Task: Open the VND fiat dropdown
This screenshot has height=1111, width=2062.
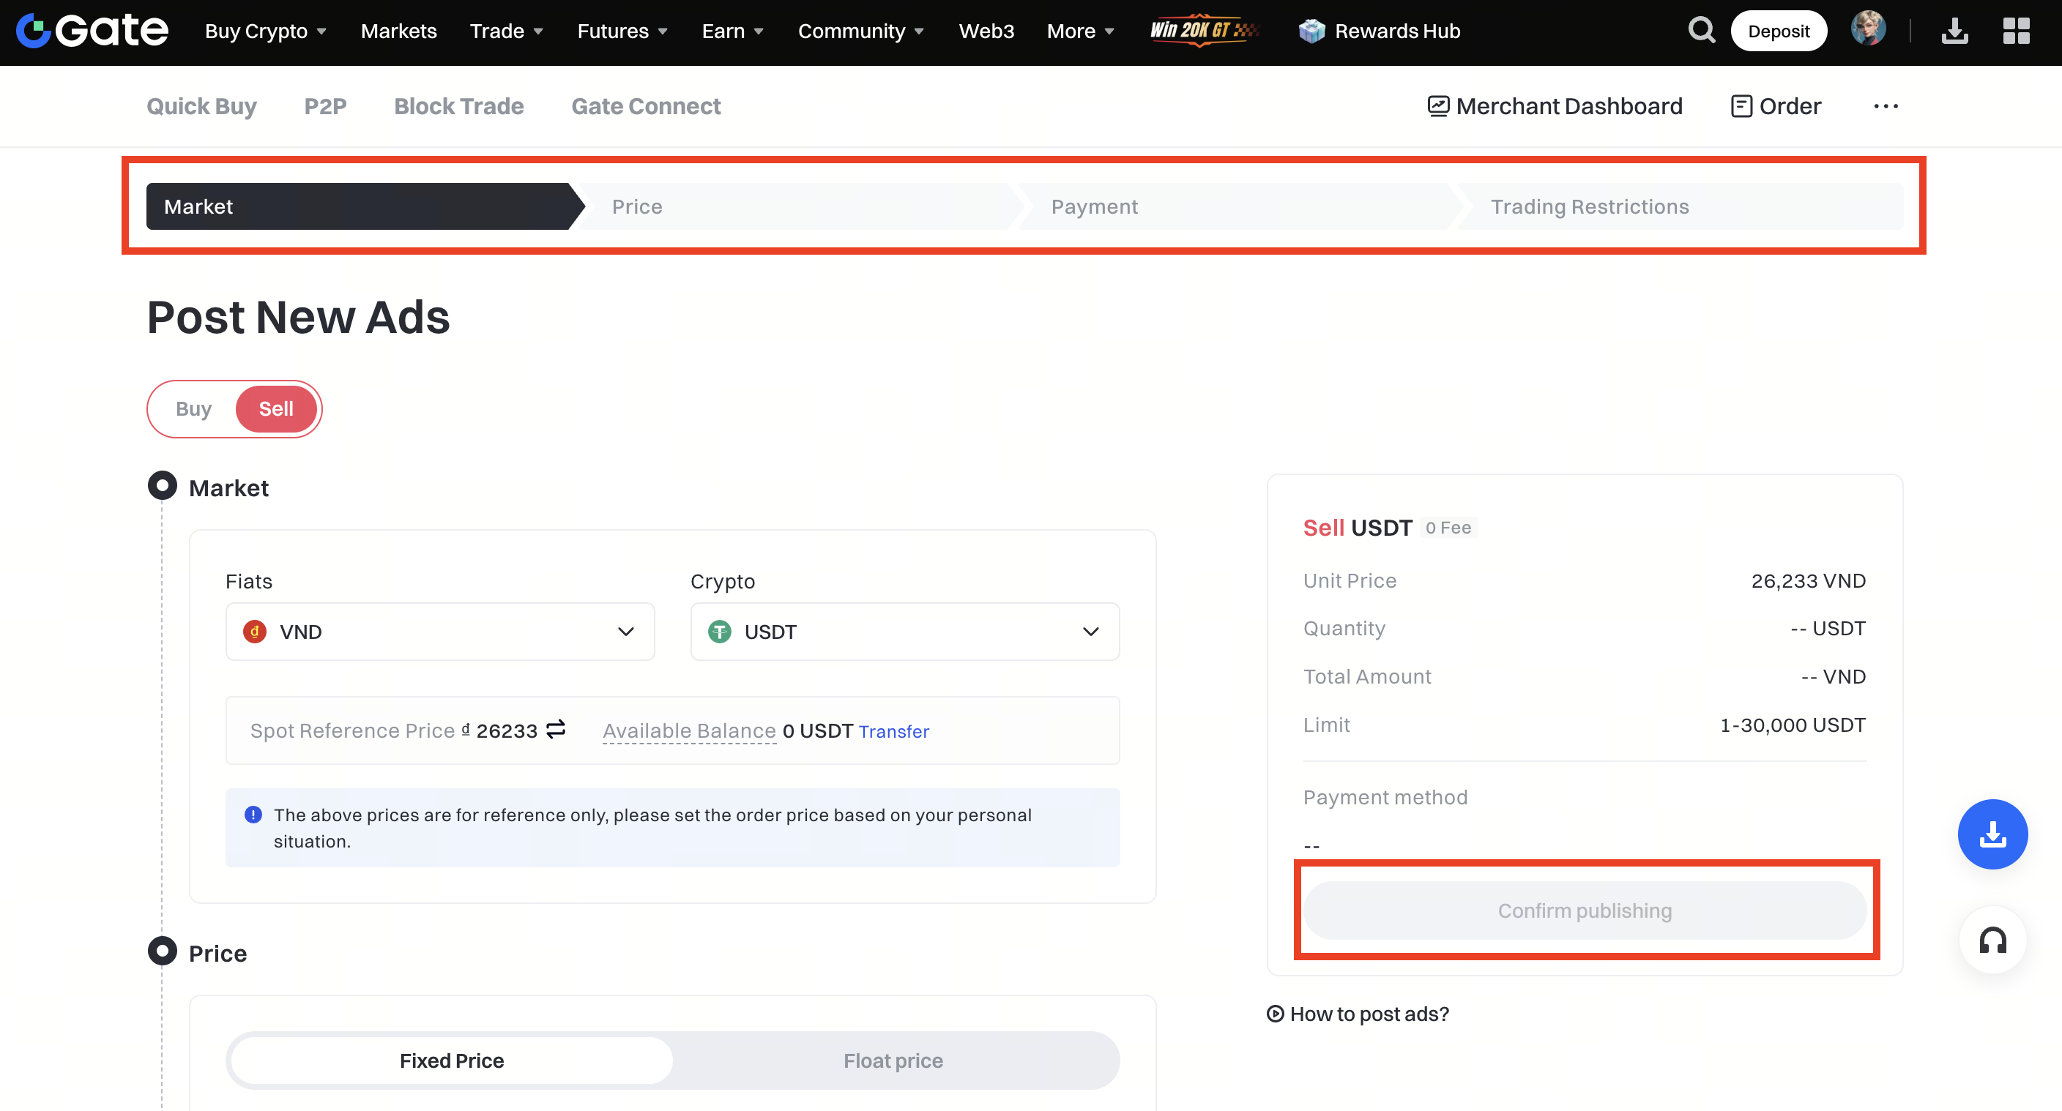Action: click(x=439, y=632)
